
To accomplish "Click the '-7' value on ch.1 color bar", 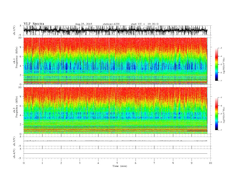I will click(221, 81).
